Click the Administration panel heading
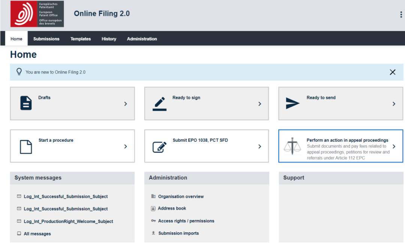Screen dimensions: 405x244 (168, 178)
